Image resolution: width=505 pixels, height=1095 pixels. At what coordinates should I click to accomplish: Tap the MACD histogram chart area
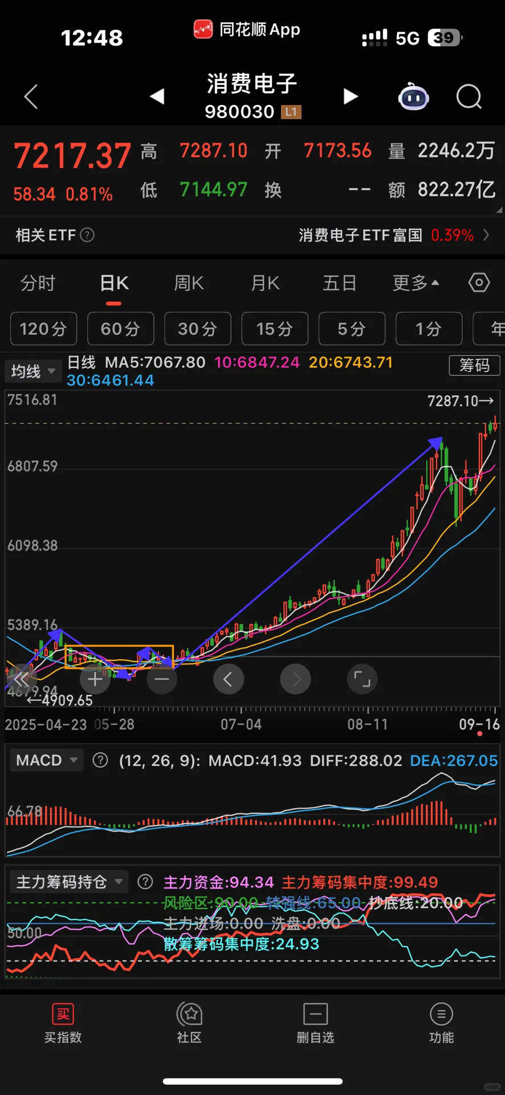tap(252, 814)
